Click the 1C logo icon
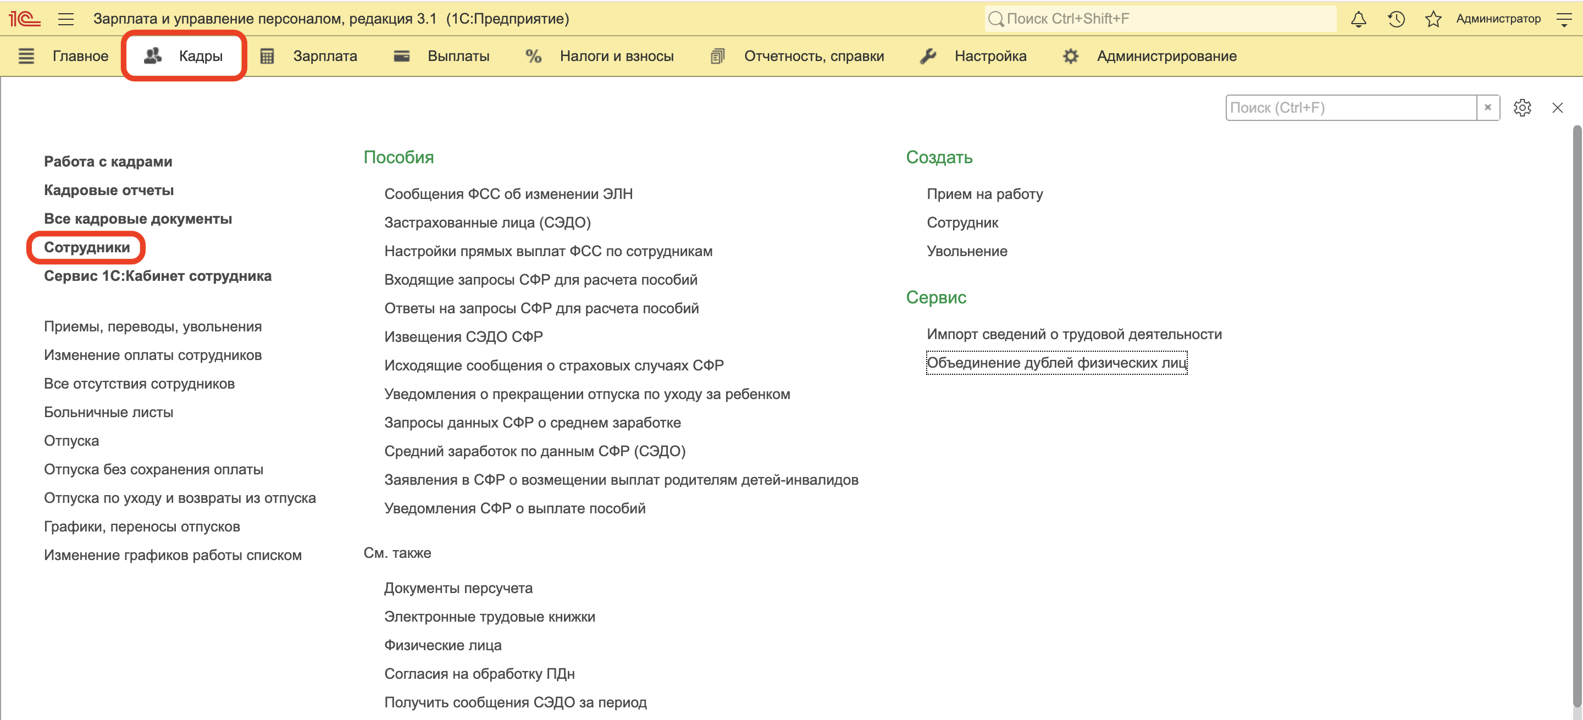This screenshot has width=1583, height=720. (25, 19)
